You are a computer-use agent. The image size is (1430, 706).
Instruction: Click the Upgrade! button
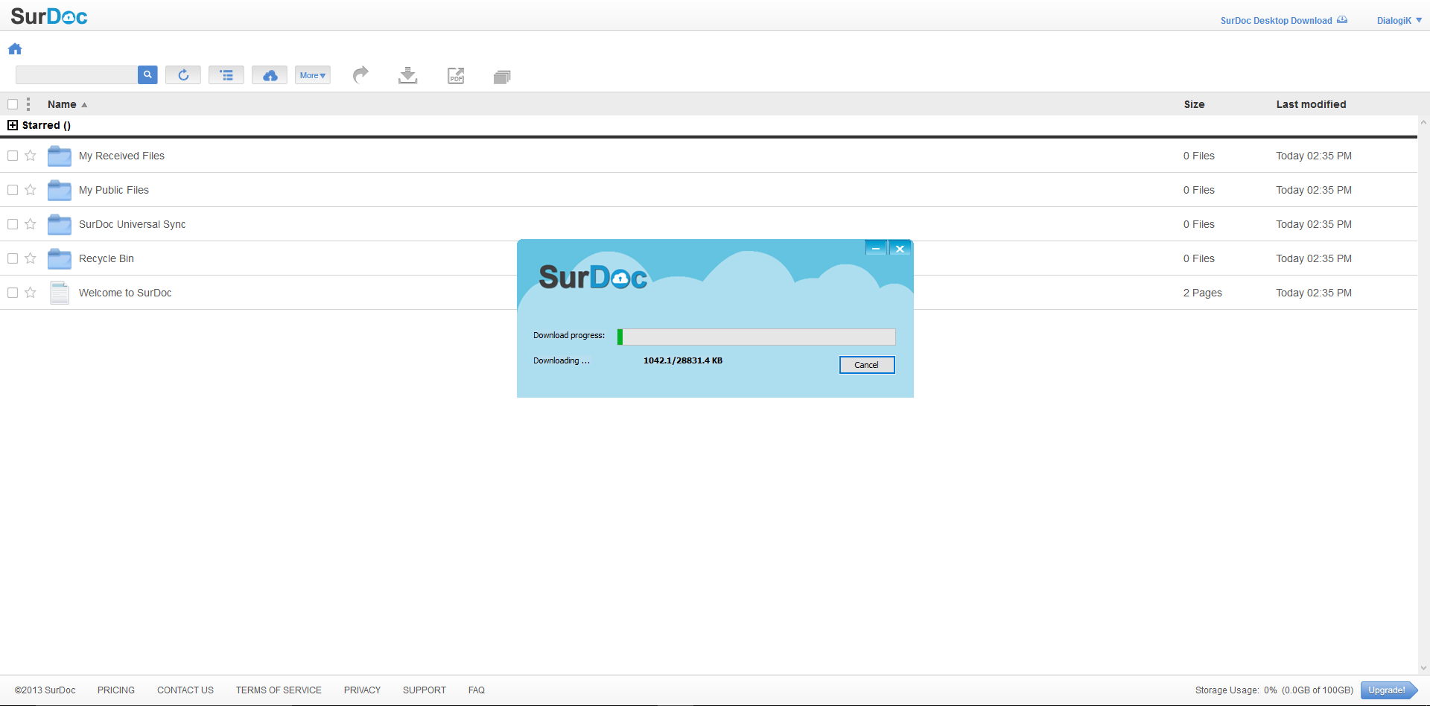tap(1388, 690)
